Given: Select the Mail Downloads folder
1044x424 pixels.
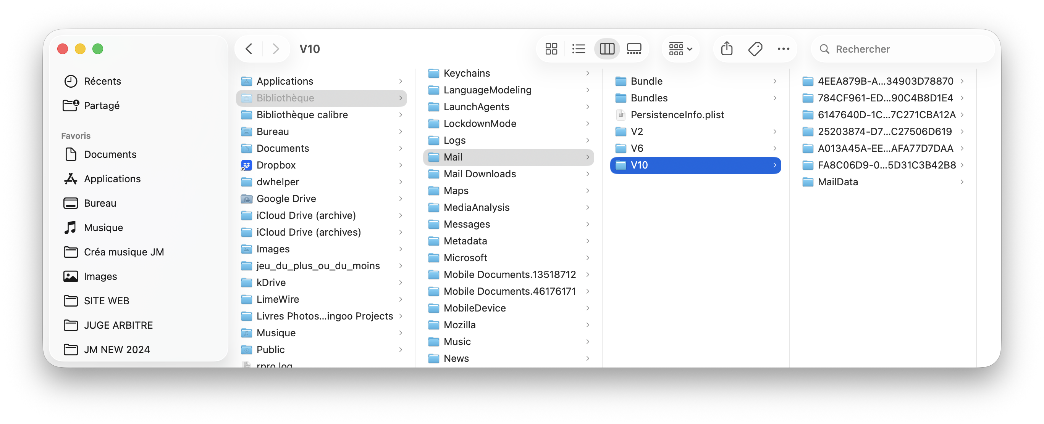Looking at the screenshot, I should coord(480,174).
